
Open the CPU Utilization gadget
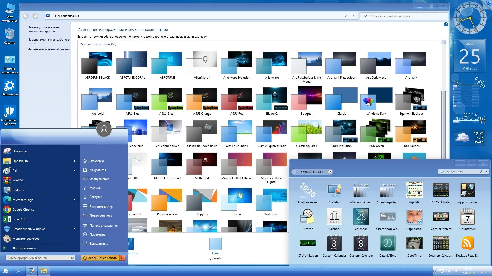(308, 243)
